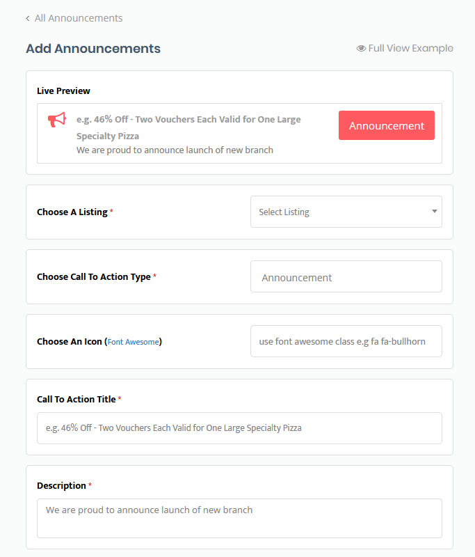475x557 pixels.
Task: Focus the Call To Action Type field
Action: coord(346,276)
